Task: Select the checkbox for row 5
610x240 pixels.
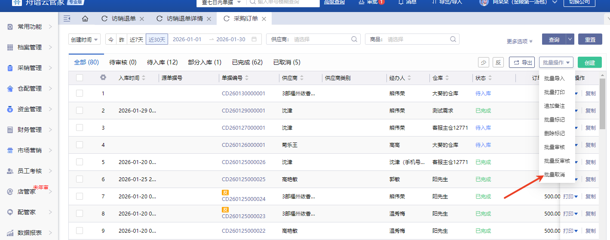Action: (80, 162)
